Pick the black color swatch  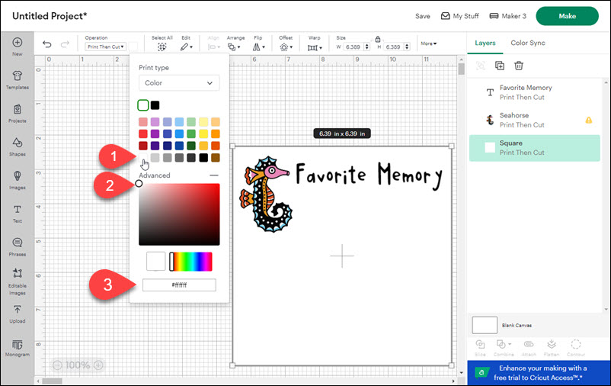[155, 105]
